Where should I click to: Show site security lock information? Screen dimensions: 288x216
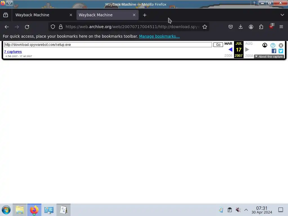point(61,27)
